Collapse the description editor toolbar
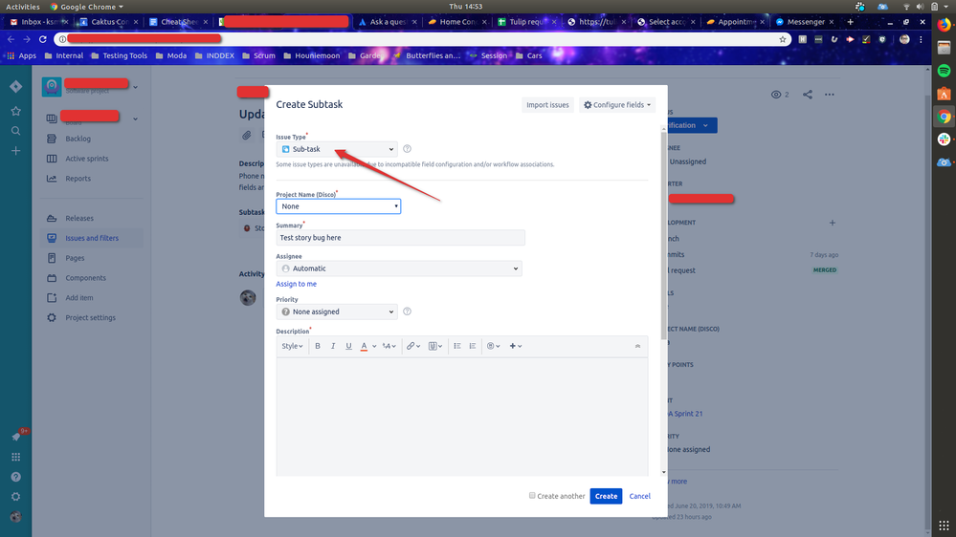956x537 pixels. [637, 346]
